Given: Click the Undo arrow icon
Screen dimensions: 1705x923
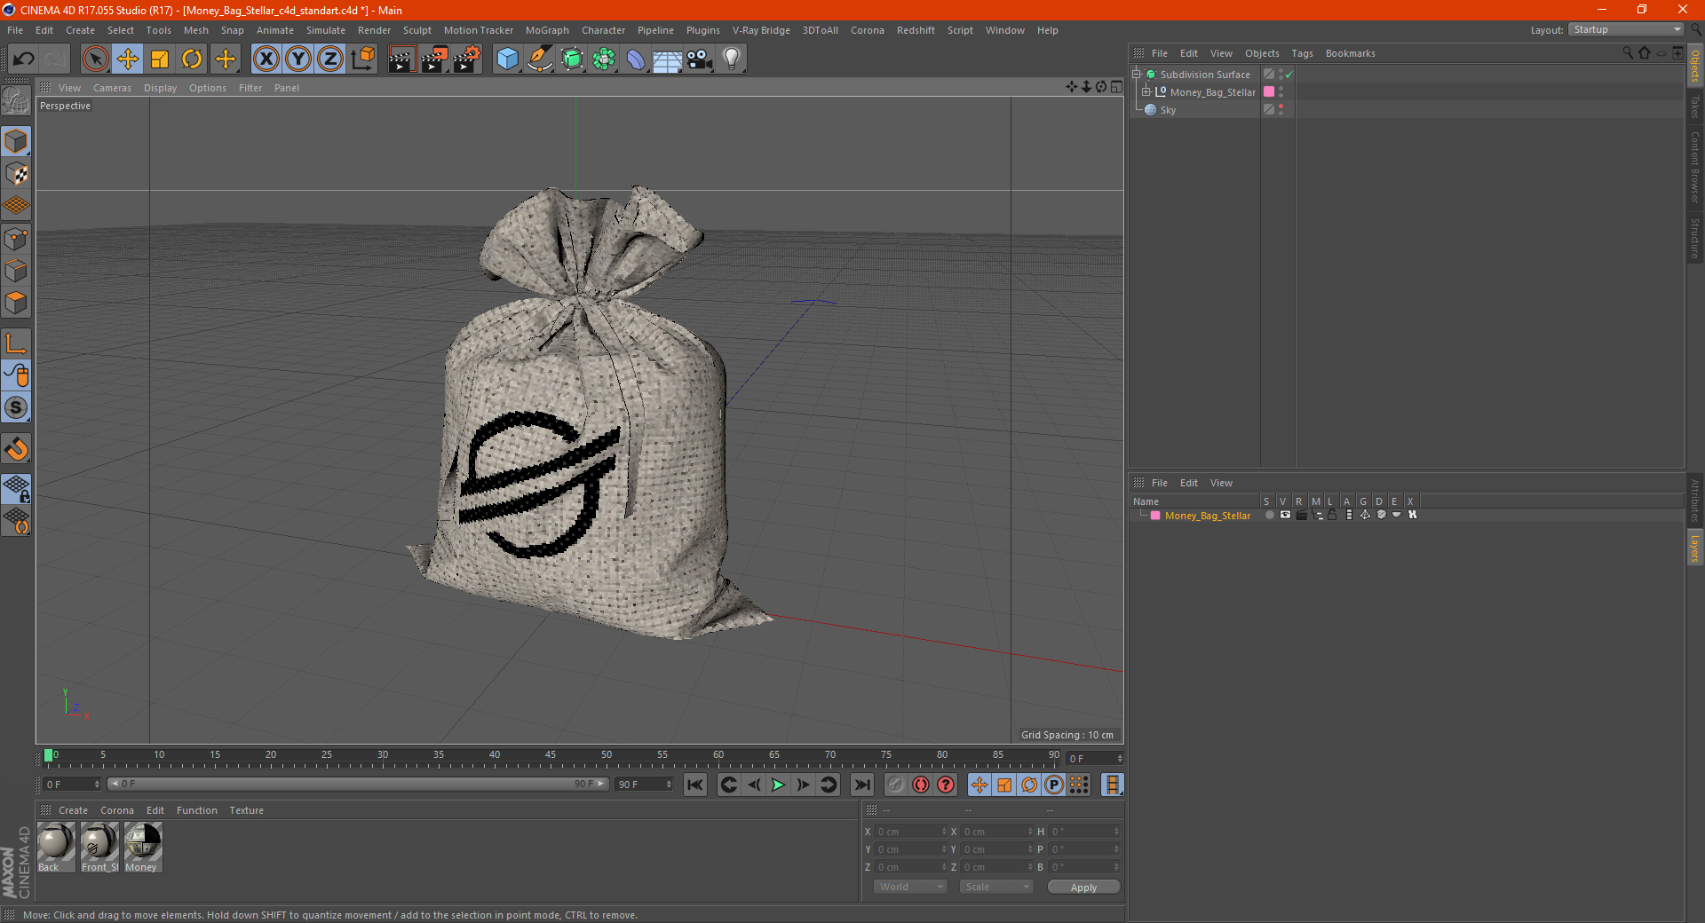Looking at the screenshot, I should 24,59.
